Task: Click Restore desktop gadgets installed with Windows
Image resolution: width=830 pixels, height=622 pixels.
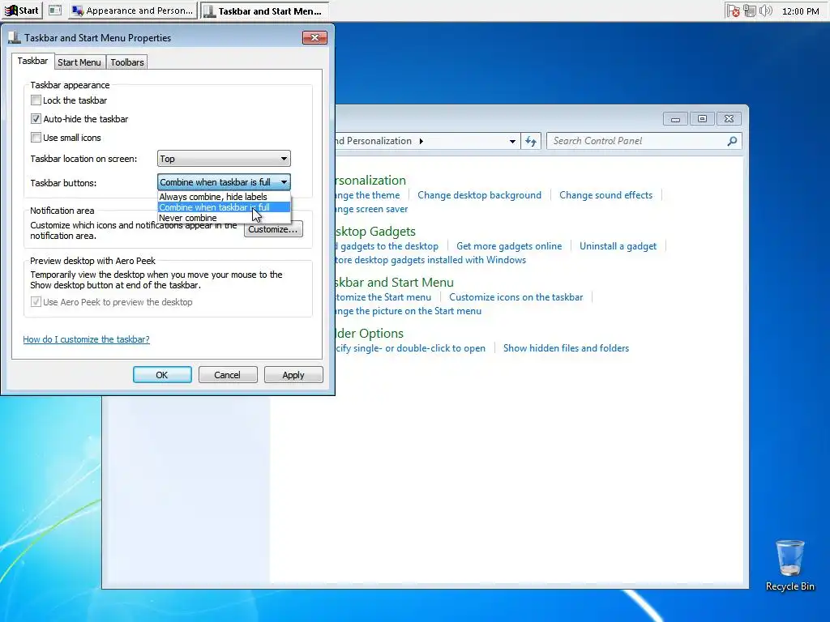Action: [x=431, y=260]
